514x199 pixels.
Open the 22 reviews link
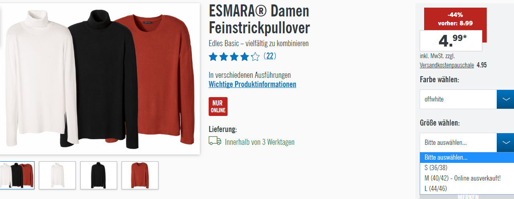pyautogui.click(x=270, y=56)
